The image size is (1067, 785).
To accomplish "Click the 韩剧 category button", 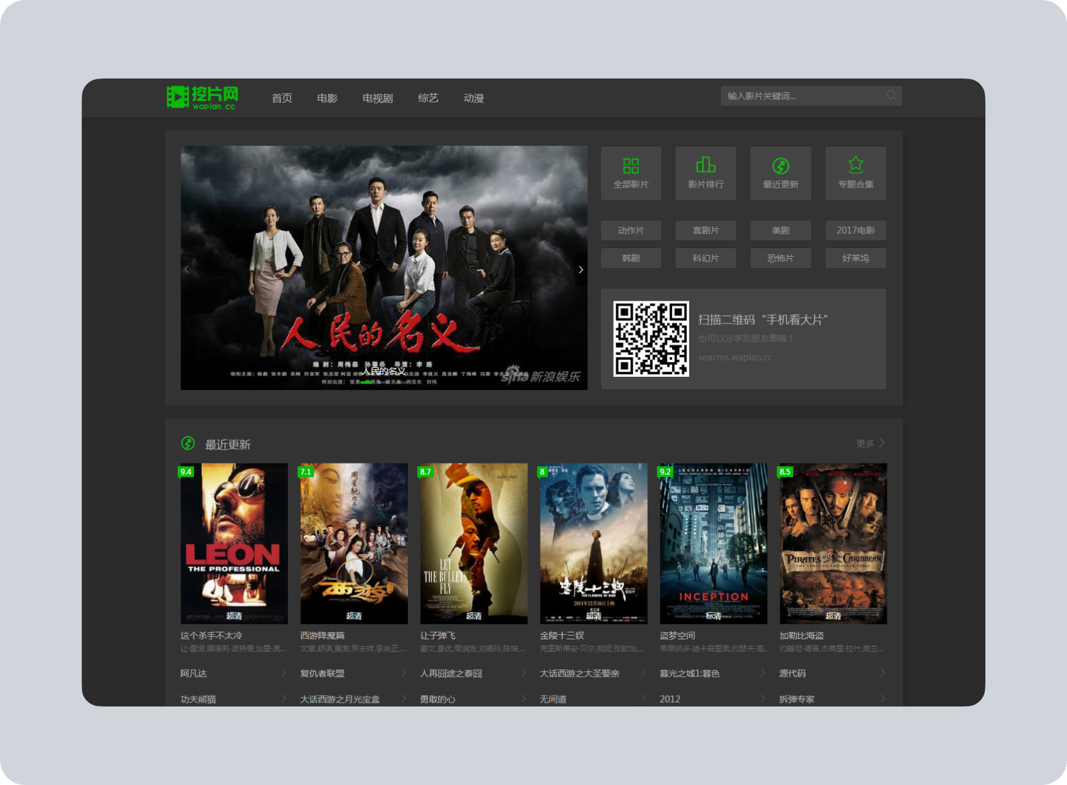I will [x=631, y=258].
